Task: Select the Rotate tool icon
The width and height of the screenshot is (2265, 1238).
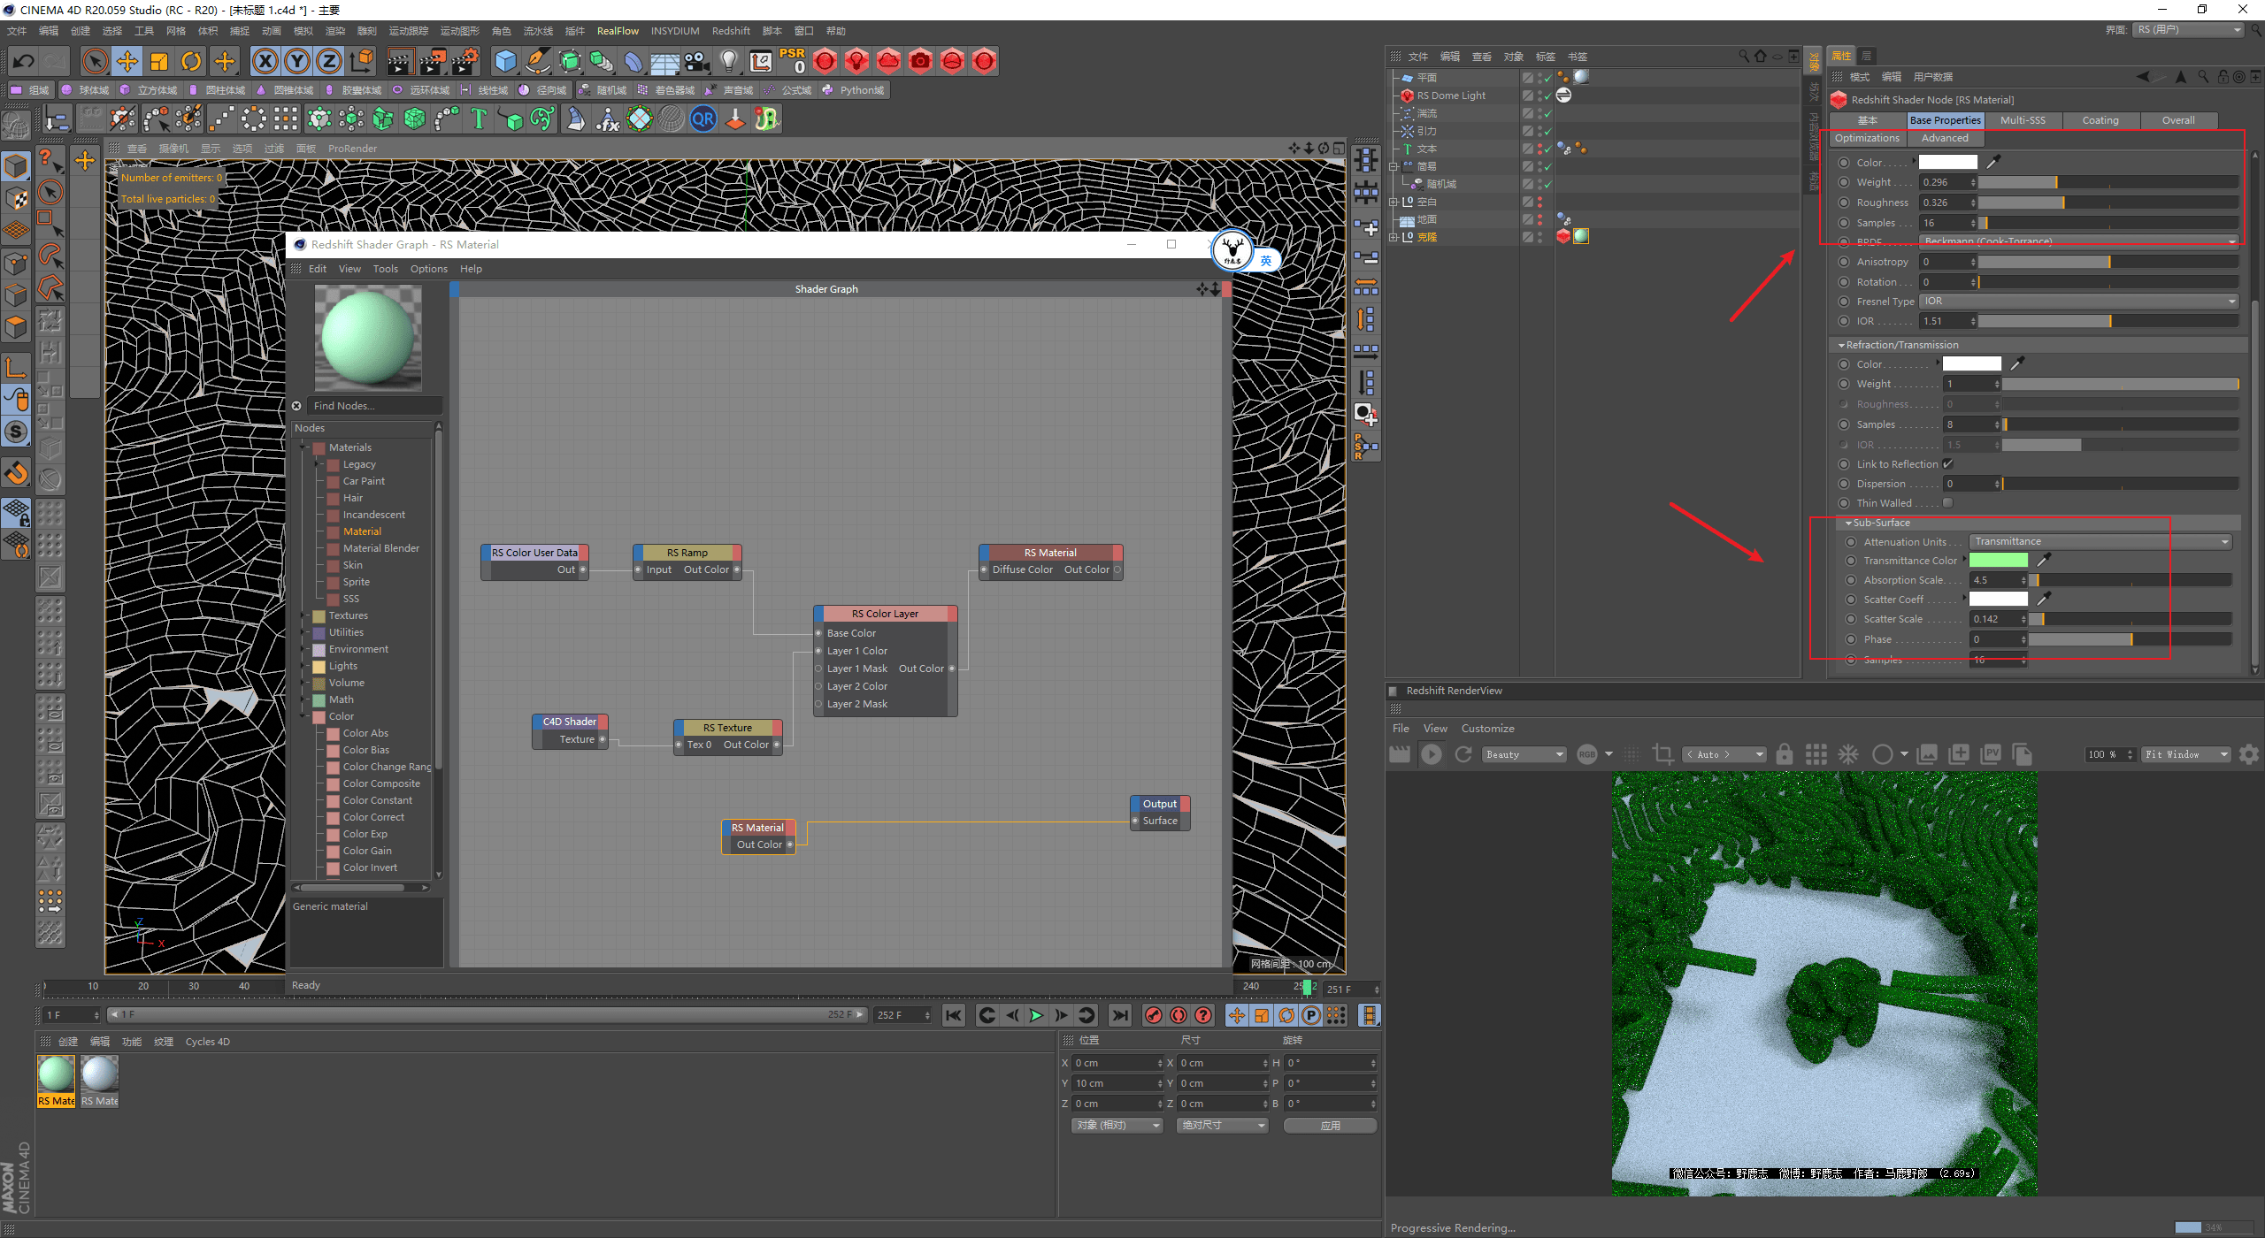Action: coord(191,61)
